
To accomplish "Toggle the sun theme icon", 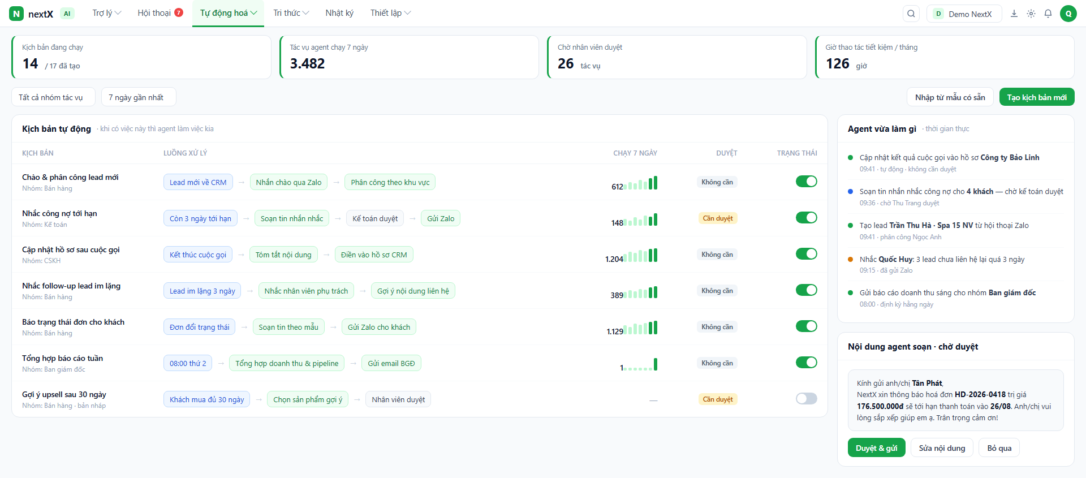I will click(1031, 14).
